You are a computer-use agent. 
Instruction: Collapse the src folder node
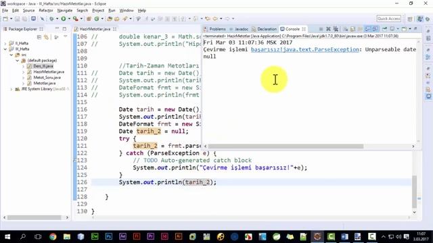[x=12, y=55]
